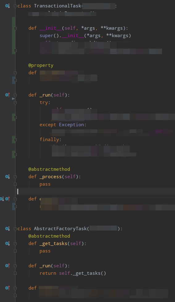The image size is (175, 302).
Task: Collapse the finally: block fold marker
Action: (15, 140)
